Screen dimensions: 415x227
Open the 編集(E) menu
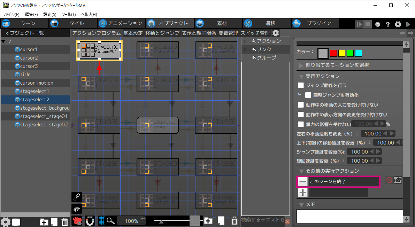[x=31, y=14]
